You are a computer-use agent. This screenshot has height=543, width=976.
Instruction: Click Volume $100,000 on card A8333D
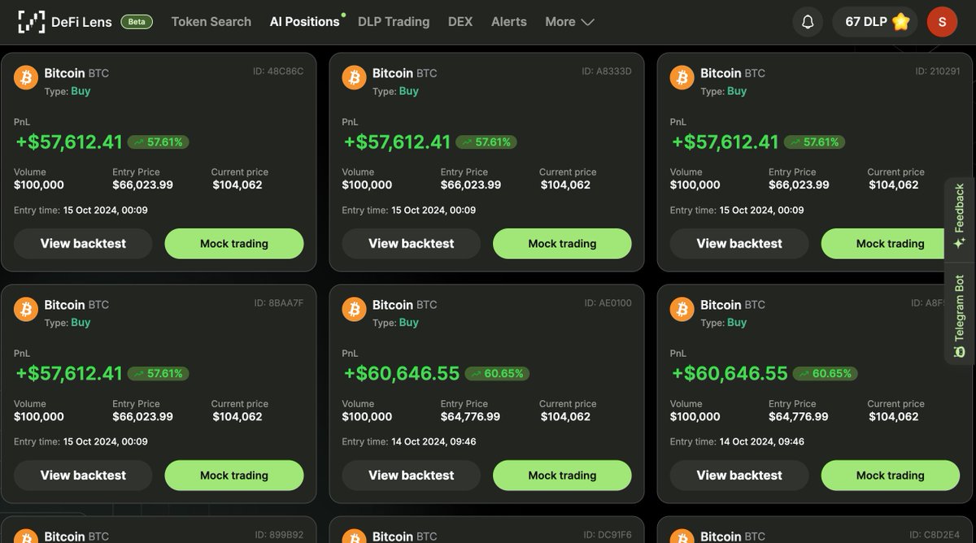tap(367, 185)
